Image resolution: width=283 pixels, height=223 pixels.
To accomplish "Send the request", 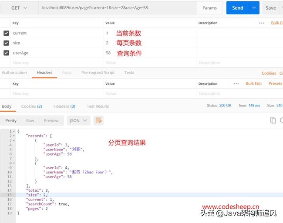I will pyautogui.click(x=238, y=8).
